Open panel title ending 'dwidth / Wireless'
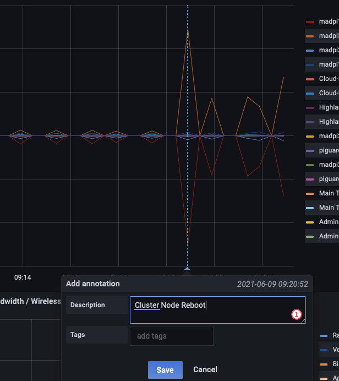This screenshot has width=339, height=381. (30, 301)
